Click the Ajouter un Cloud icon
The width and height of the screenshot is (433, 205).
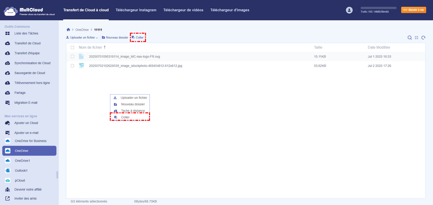pyautogui.click(x=7, y=123)
